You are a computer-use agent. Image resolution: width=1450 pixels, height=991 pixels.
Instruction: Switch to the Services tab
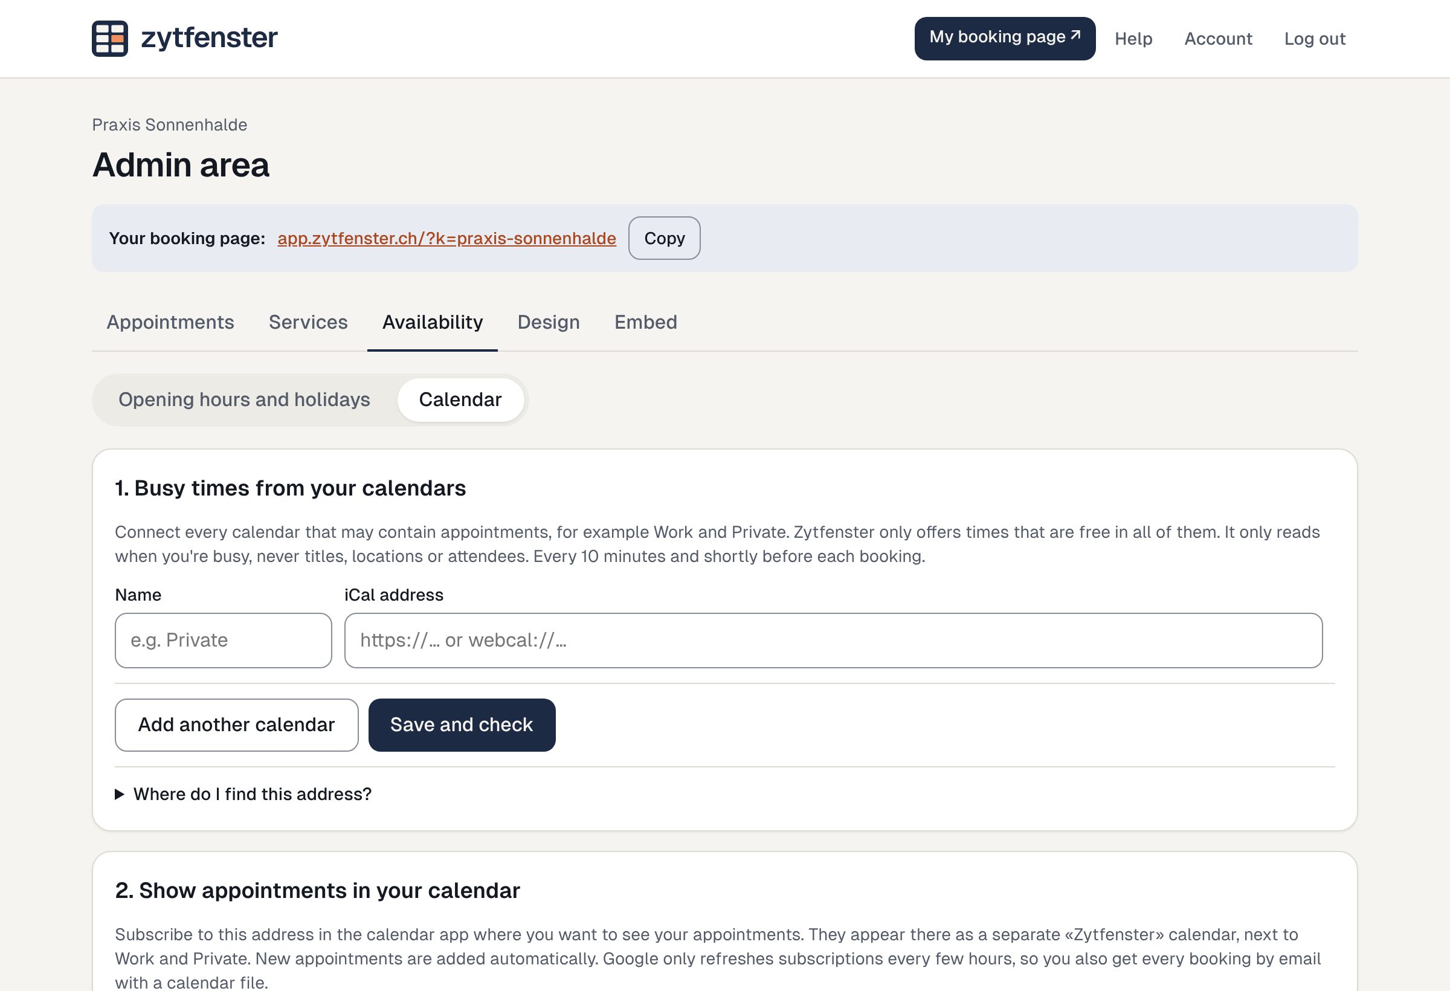tap(308, 322)
